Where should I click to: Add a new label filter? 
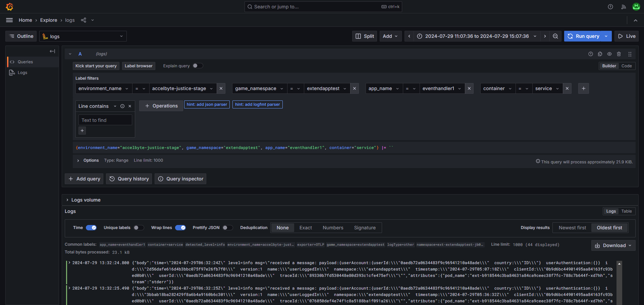click(x=584, y=88)
